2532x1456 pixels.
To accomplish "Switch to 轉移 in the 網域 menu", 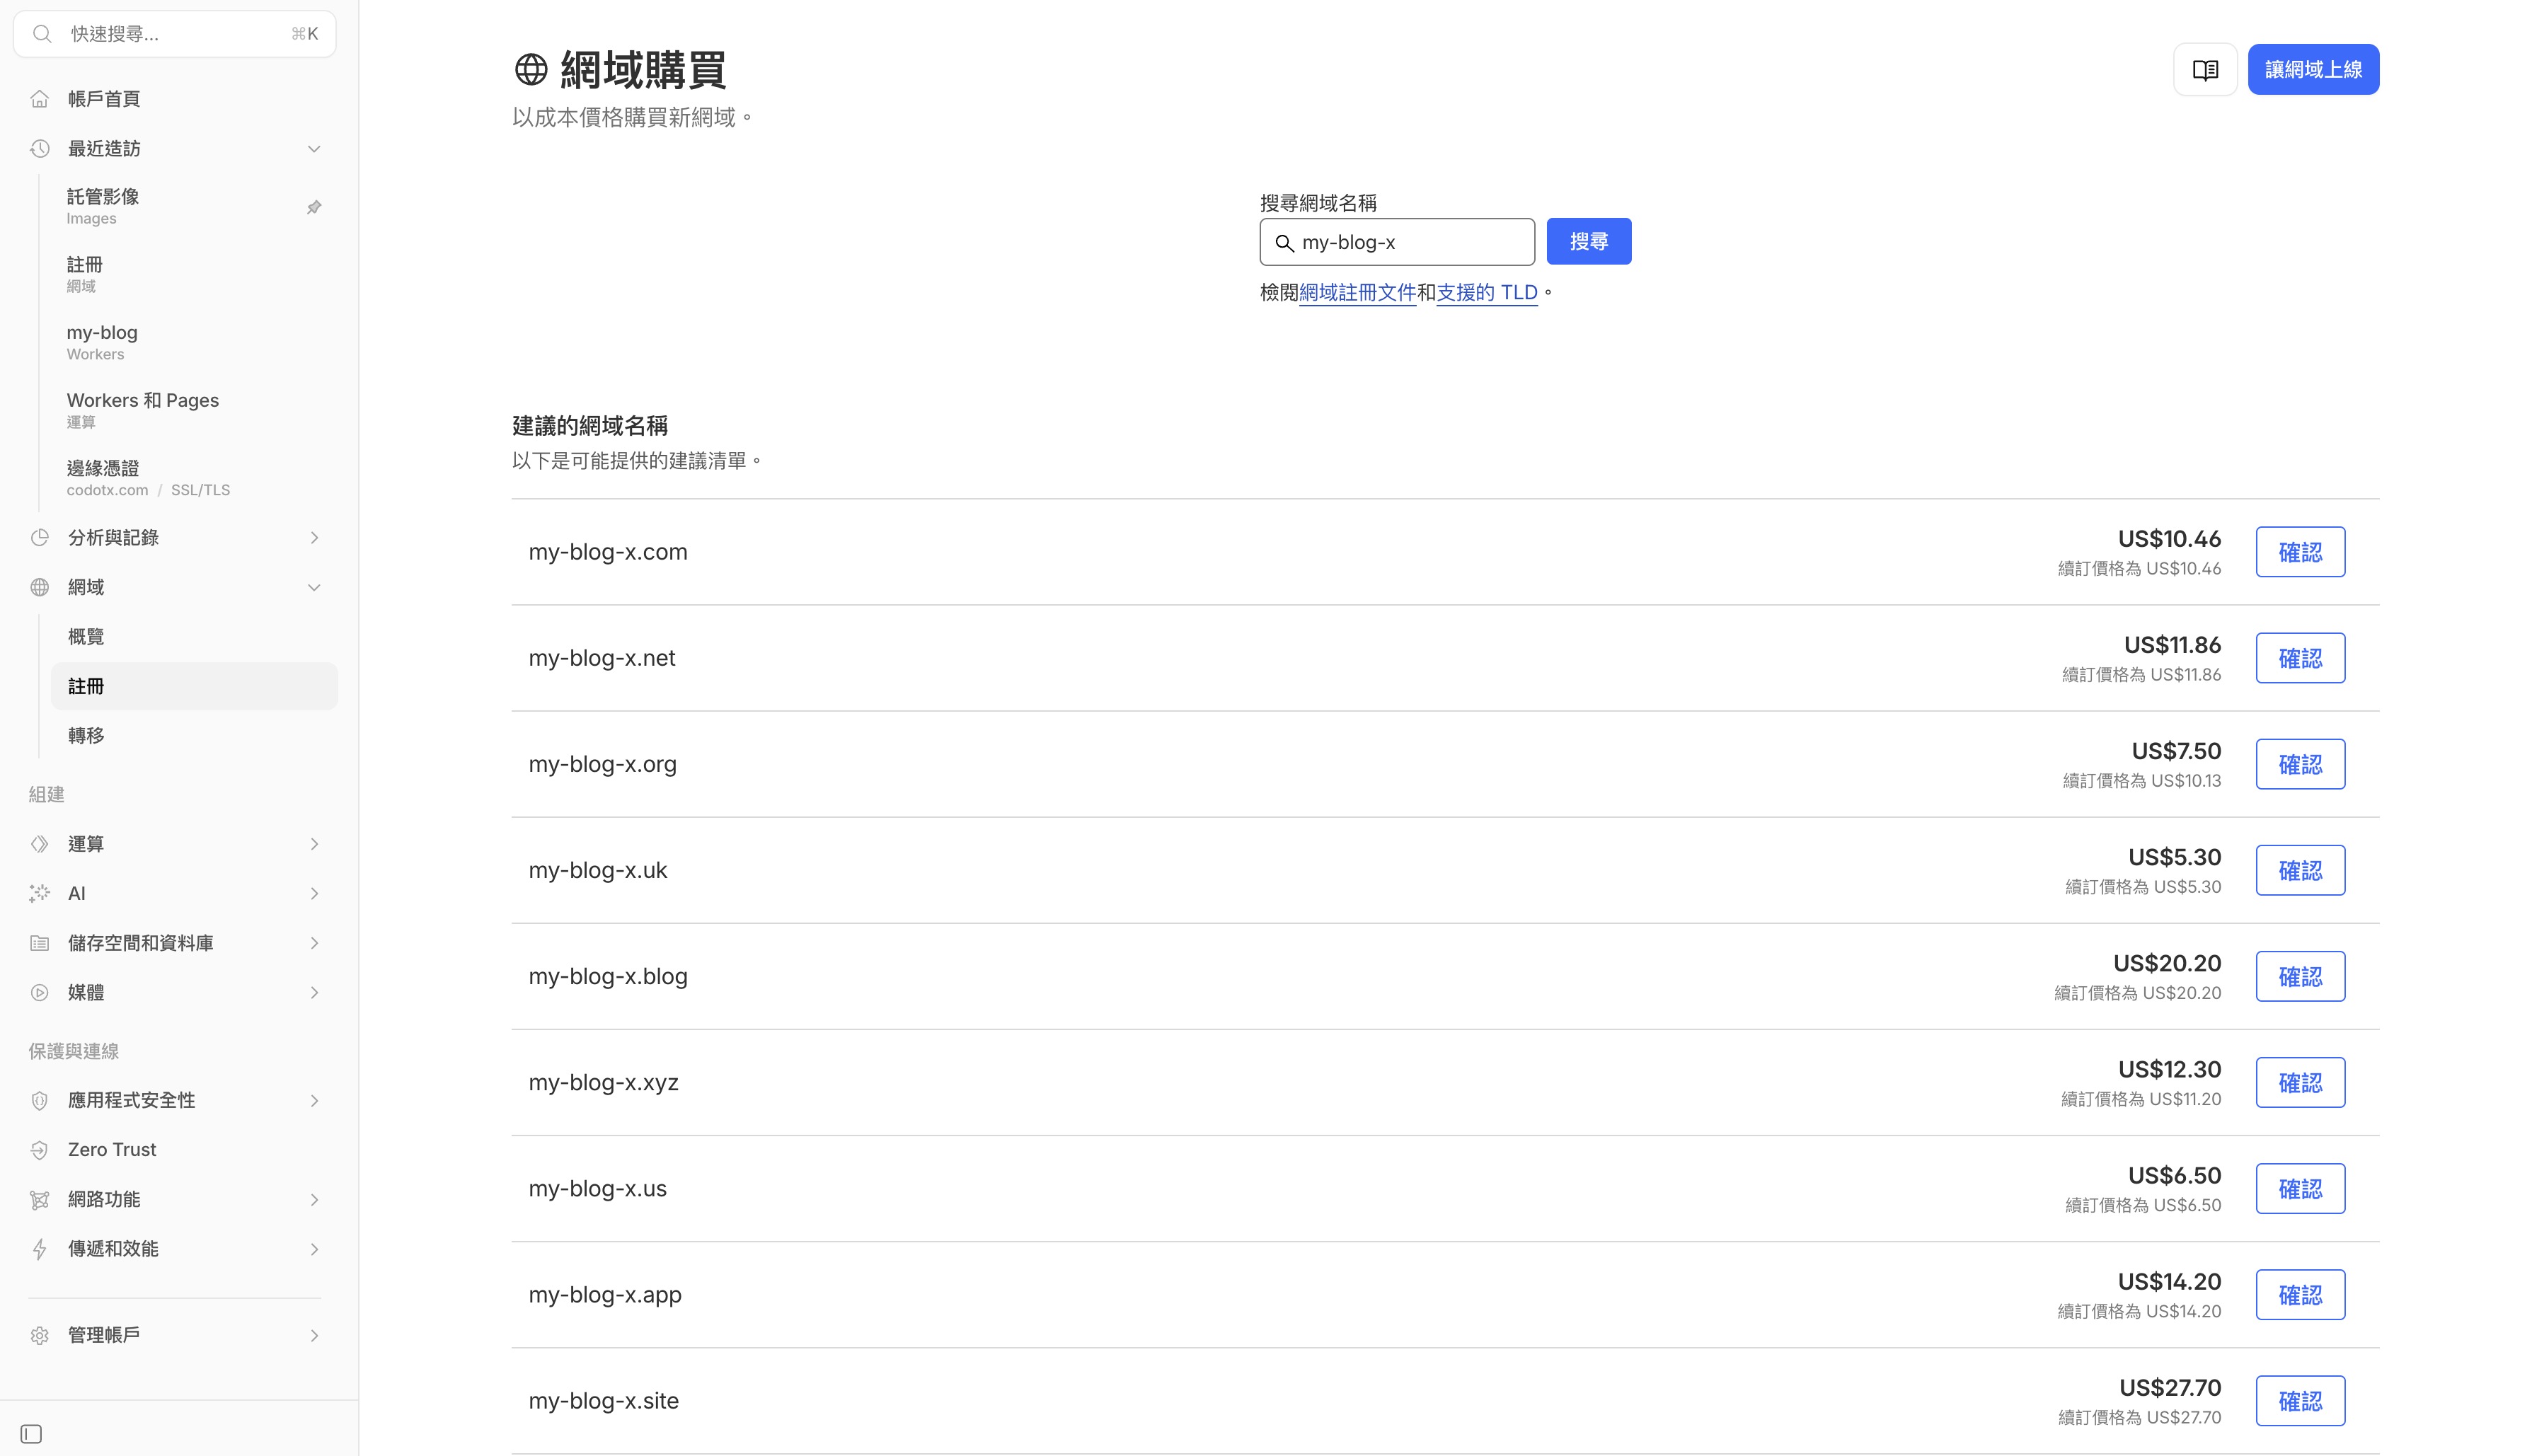I will point(85,735).
